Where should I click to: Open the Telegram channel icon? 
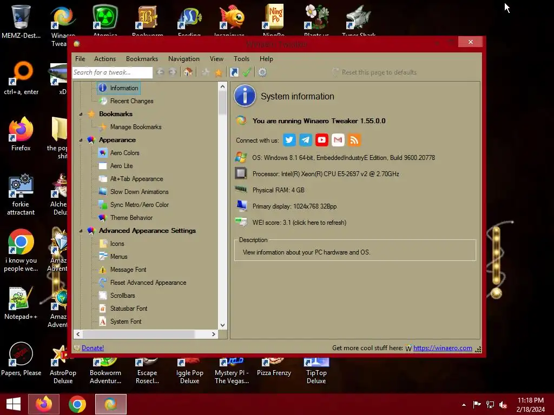point(305,140)
